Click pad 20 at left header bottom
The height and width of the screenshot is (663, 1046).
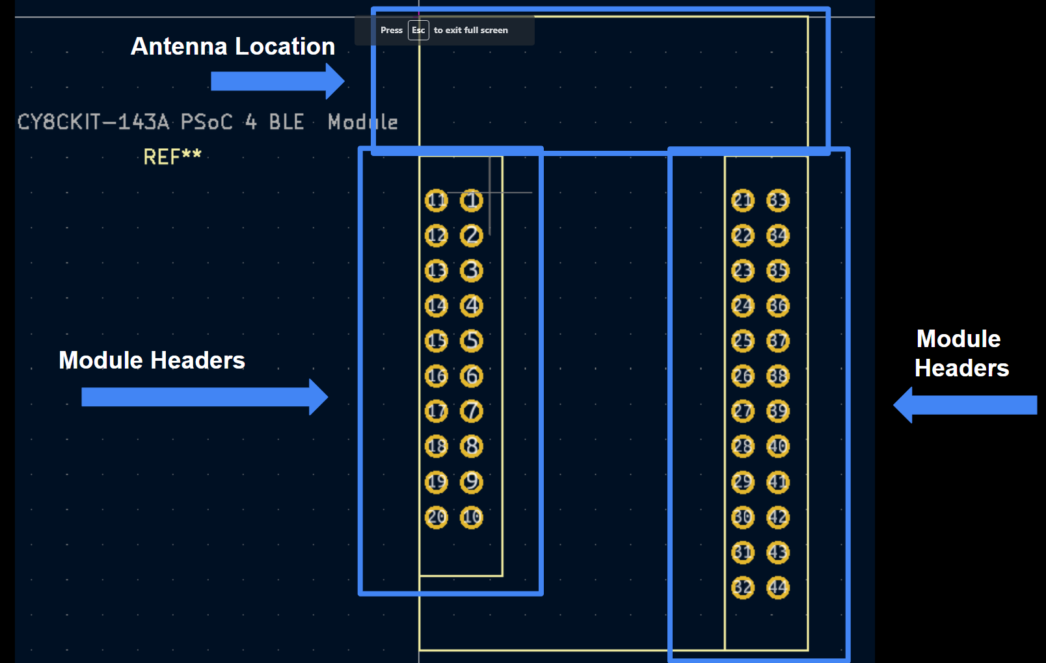point(436,517)
